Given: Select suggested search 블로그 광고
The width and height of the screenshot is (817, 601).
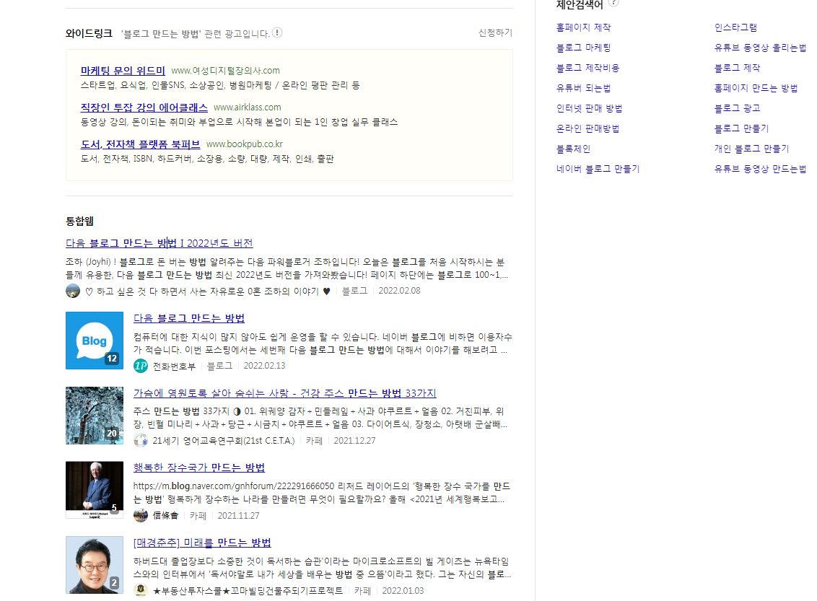Looking at the screenshot, I should (x=738, y=108).
